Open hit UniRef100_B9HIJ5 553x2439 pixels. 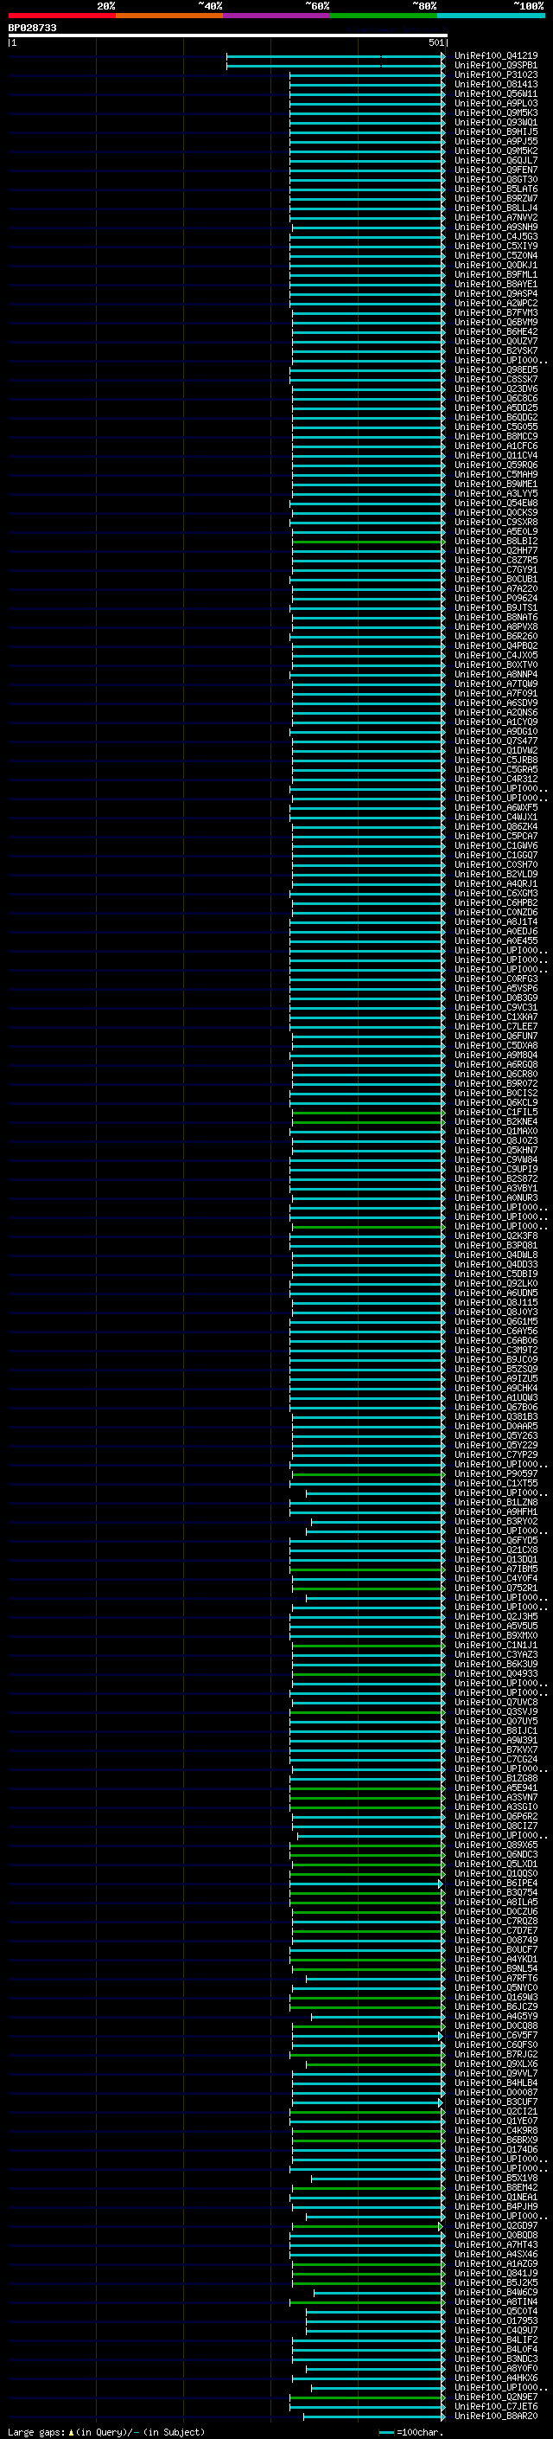(496, 132)
